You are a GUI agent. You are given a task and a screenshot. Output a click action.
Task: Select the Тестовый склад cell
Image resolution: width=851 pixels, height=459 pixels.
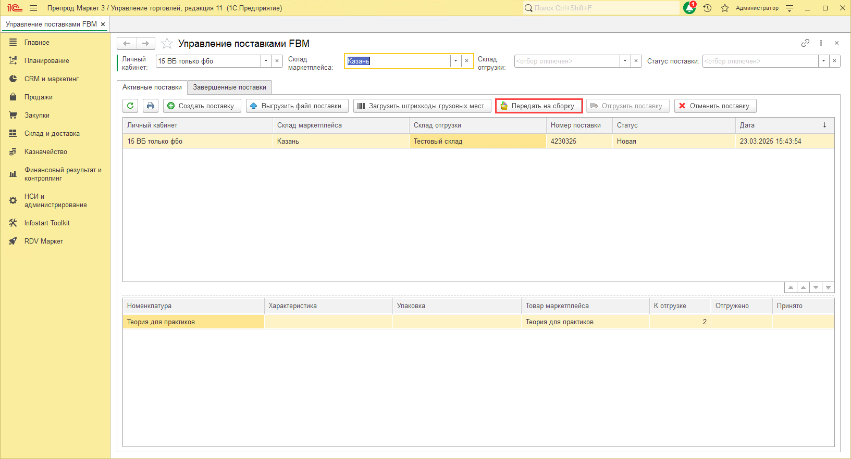pyautogui.click(x=477, y=141)
